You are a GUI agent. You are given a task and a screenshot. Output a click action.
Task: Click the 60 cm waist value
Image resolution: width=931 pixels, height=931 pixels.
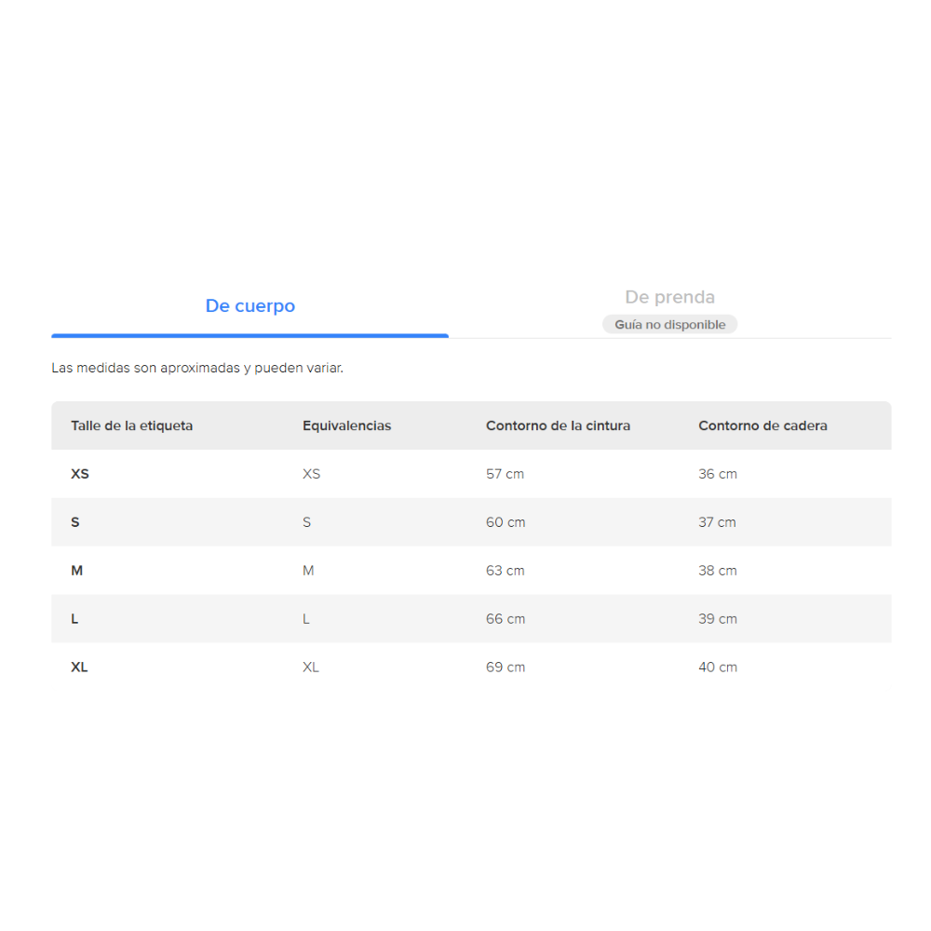click(506, 522)
